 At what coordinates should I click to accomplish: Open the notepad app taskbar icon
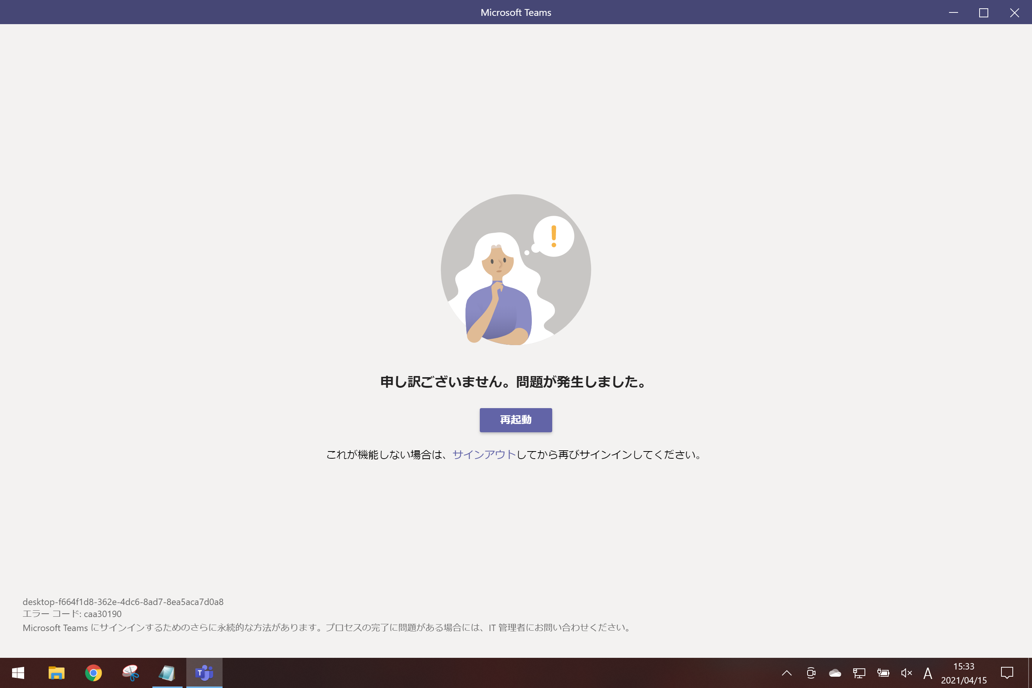click(167, 673)
